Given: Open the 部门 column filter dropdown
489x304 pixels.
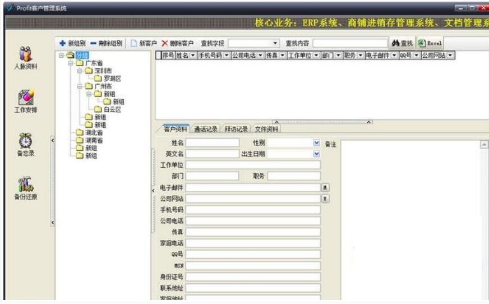Looking at the screenshot, I should (x=338, y=56).
